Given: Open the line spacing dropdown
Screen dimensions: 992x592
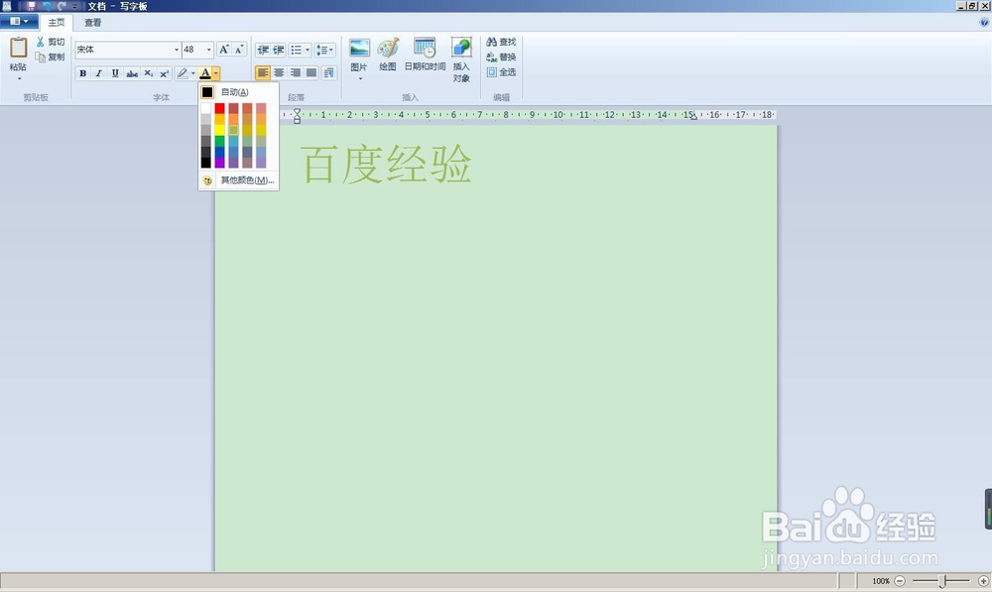Looking at the screenshot, I should pos(324,50).
